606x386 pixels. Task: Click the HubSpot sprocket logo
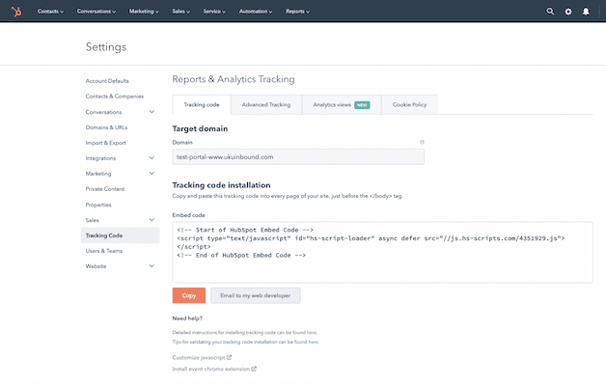point(16,12)
